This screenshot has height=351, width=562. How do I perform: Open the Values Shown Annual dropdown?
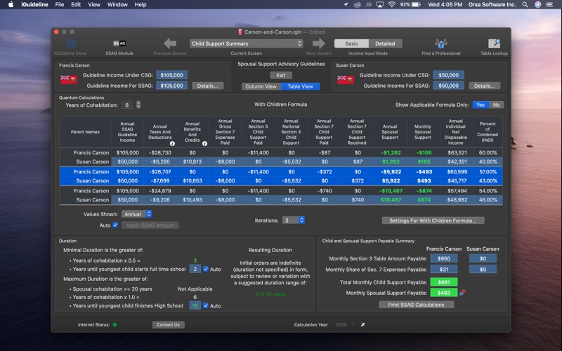136,214
